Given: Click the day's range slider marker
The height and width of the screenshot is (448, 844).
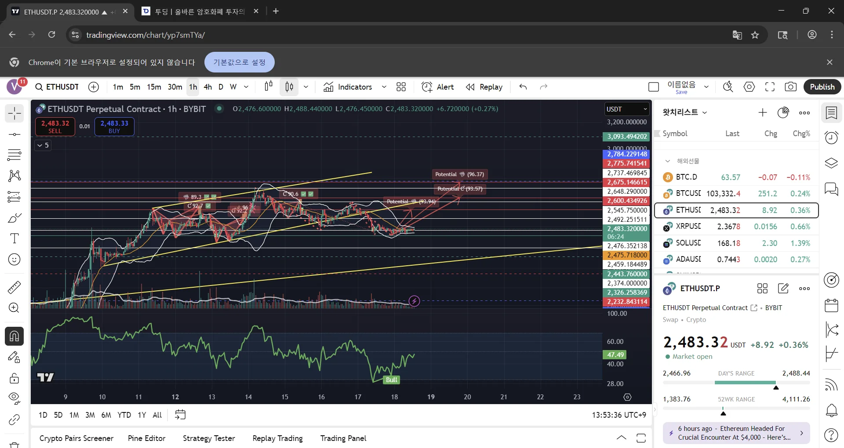Looking at the screenshot, I should point(776,387).
